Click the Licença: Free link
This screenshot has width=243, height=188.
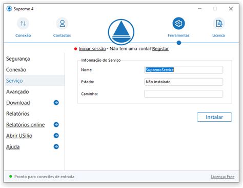click(222, 177)
